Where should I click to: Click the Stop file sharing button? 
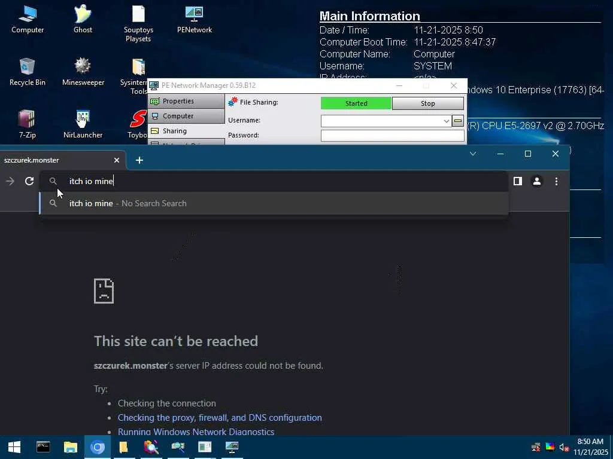427,103
